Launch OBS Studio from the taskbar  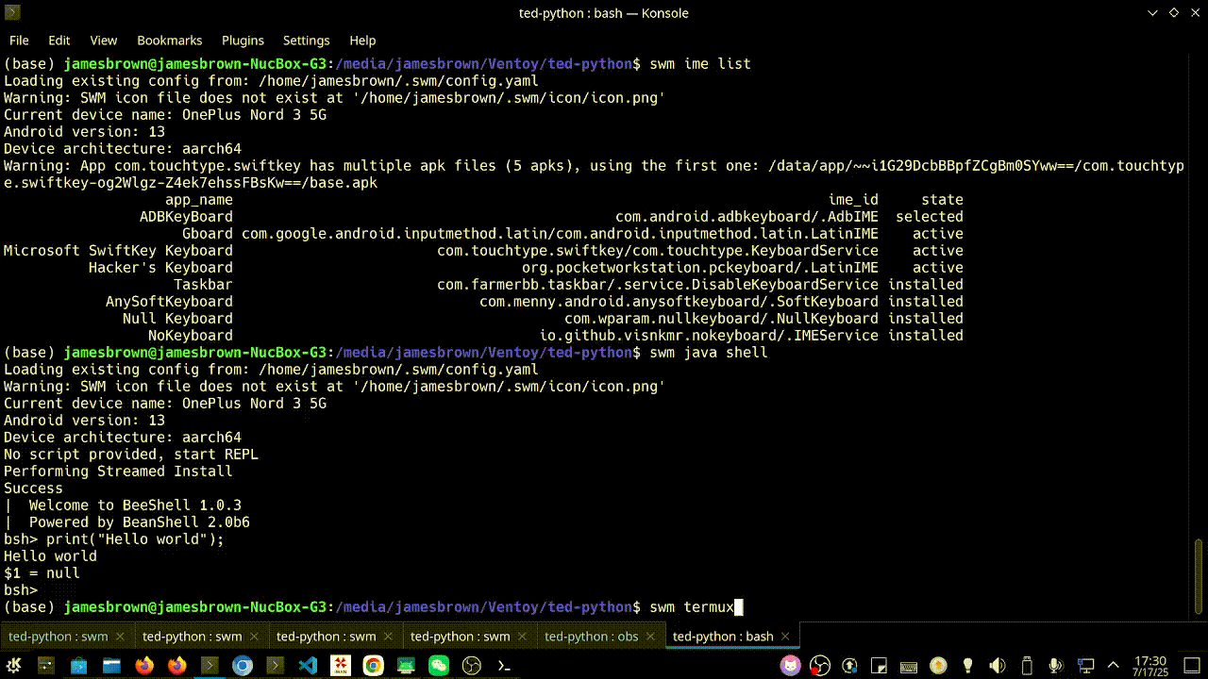(474, 665)
